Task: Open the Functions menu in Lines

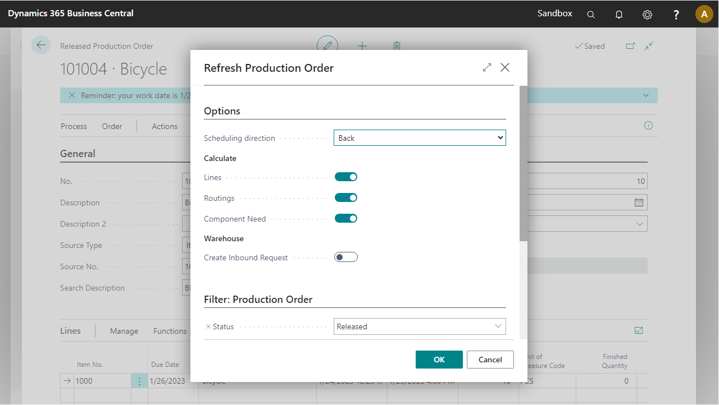Action: click(x=170, y=331)
